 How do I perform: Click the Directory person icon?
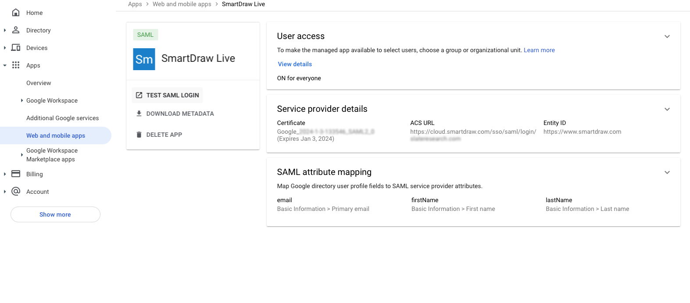pos(16,30)
